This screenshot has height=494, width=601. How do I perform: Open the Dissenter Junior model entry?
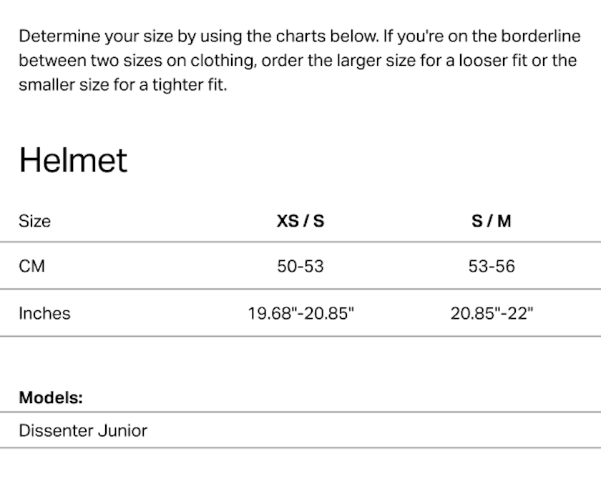(x=83, y=430)
